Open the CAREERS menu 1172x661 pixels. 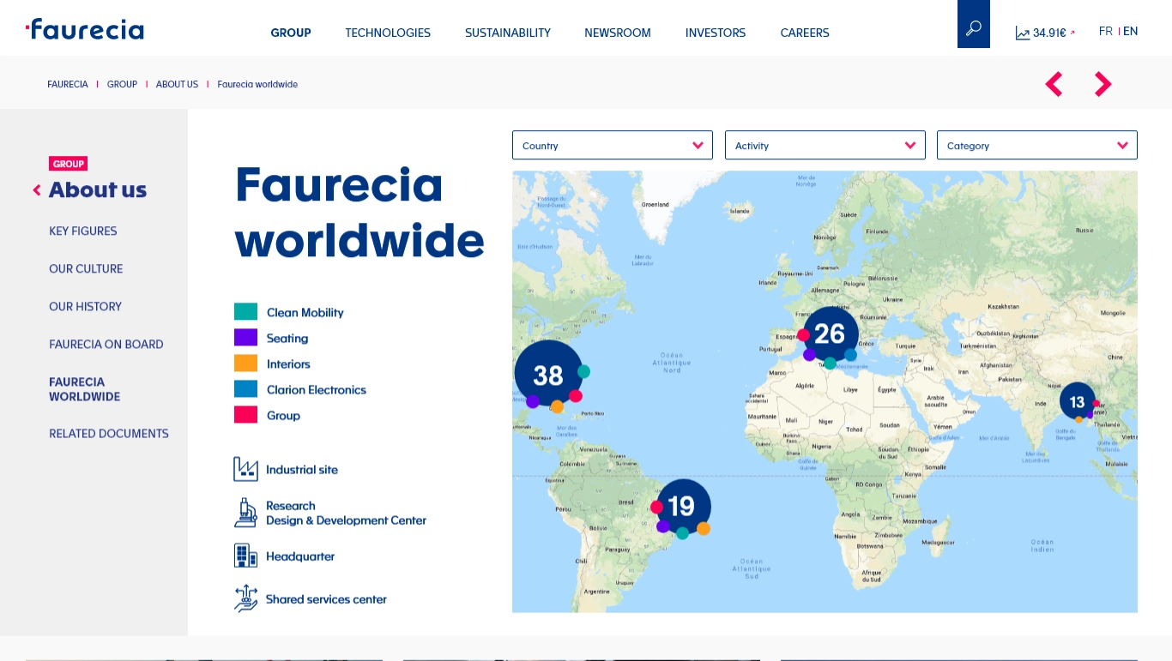tap(805, 33)
